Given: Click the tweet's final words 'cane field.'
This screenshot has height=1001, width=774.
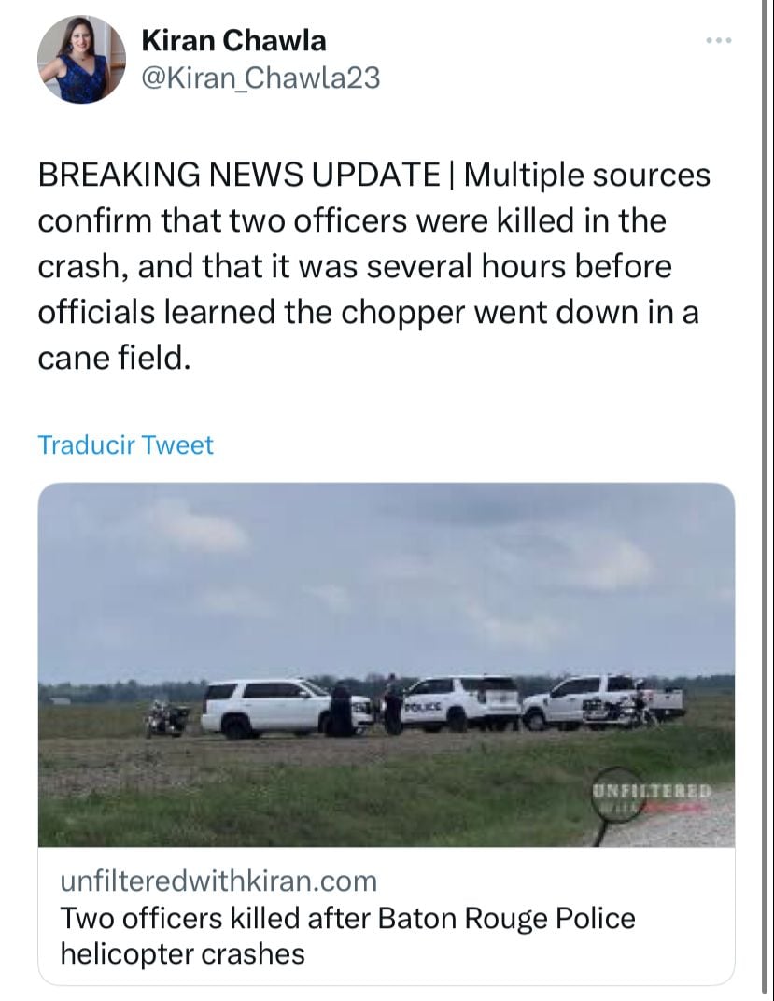Looking at the screenshot, I should click(x=114, y=358).
